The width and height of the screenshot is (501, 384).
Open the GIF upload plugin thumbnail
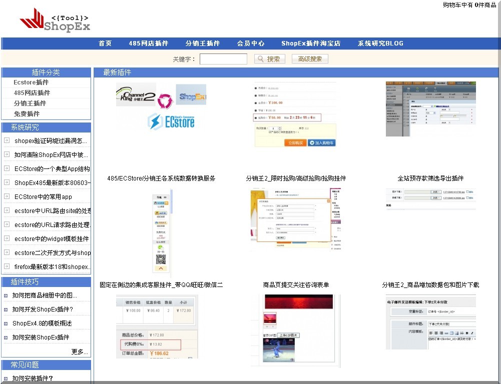(x=296, y=330)
